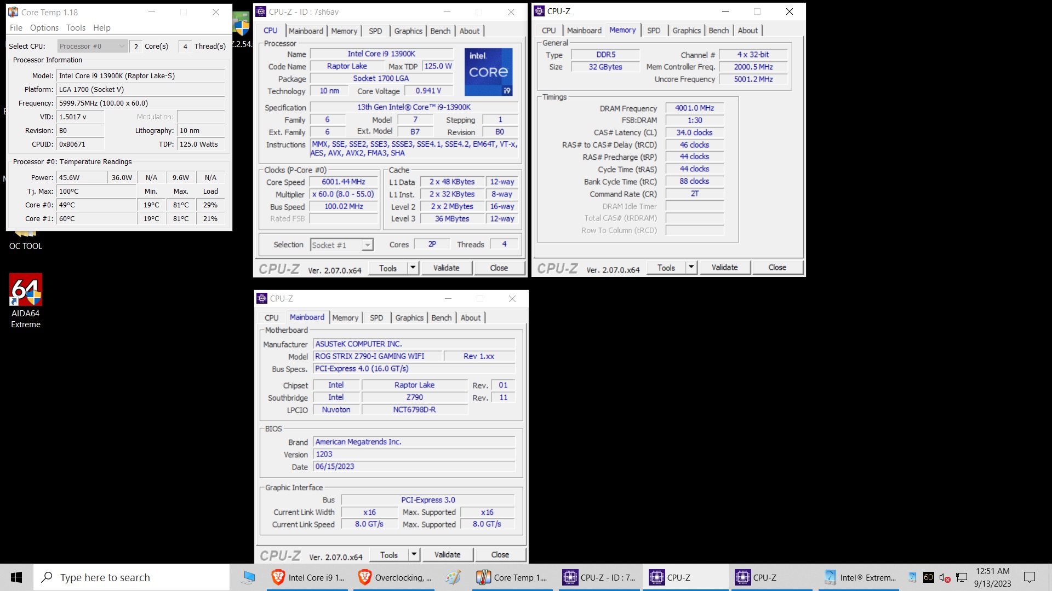Image resolution: width=1052 pixels, height=591 pixels.
Task: Click memory Size value 32 GBytes
Action: point(605,67)
